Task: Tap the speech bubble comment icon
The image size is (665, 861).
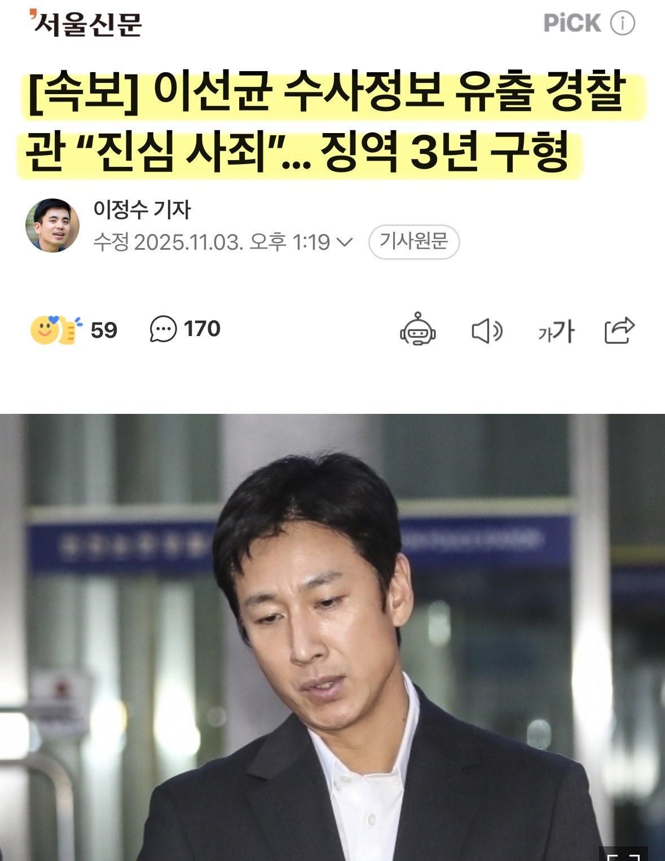Action: pos(163,329)
